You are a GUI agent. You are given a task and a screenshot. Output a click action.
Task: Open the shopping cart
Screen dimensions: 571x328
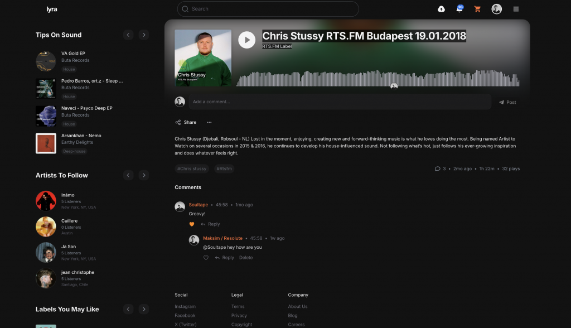coord(477,9)
